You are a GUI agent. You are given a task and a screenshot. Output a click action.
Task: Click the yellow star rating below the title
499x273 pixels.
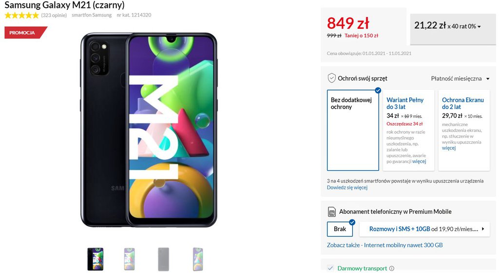(21, 15)
